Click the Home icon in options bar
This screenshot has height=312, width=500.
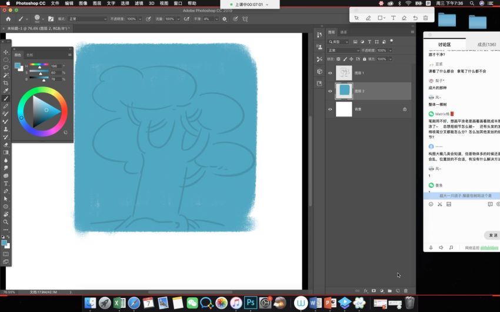8,19
